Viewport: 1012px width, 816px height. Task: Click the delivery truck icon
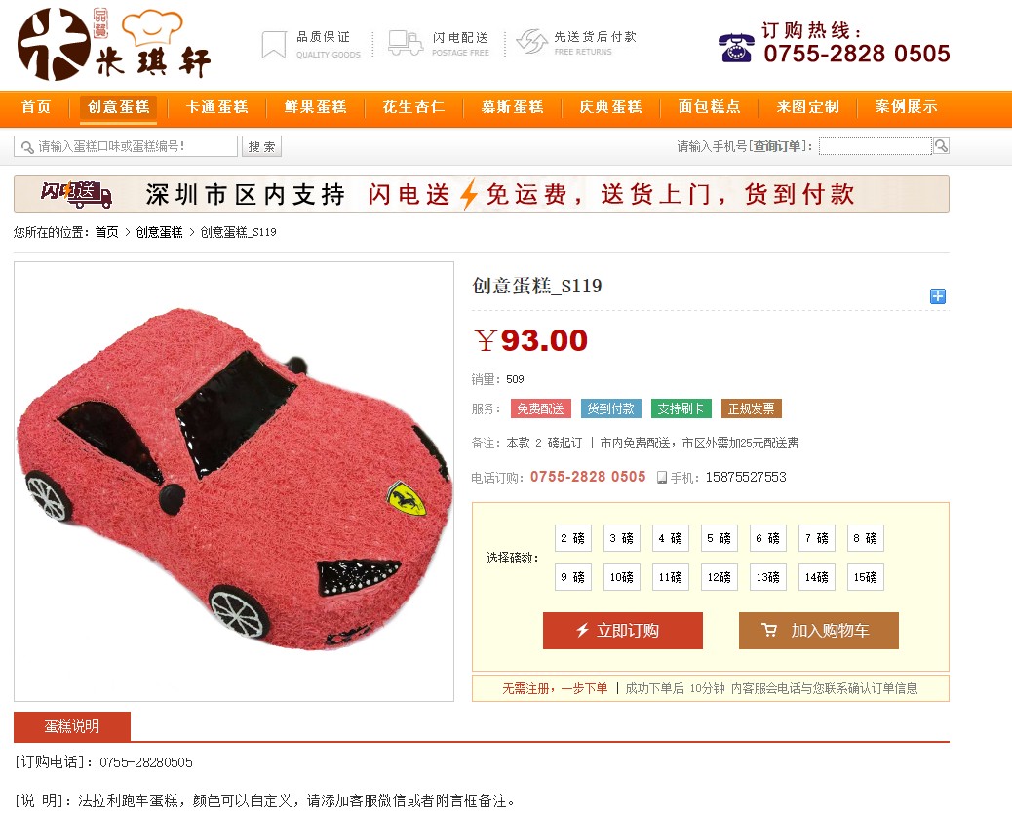406,43
